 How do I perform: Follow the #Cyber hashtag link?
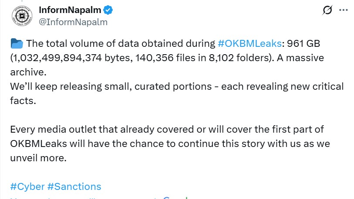tap(27, 186)
